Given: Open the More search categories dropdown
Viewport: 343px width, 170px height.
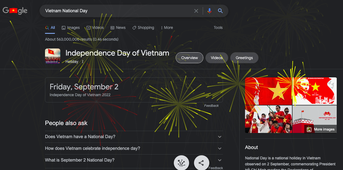Looking at the screenshot, I should point(167,28).
